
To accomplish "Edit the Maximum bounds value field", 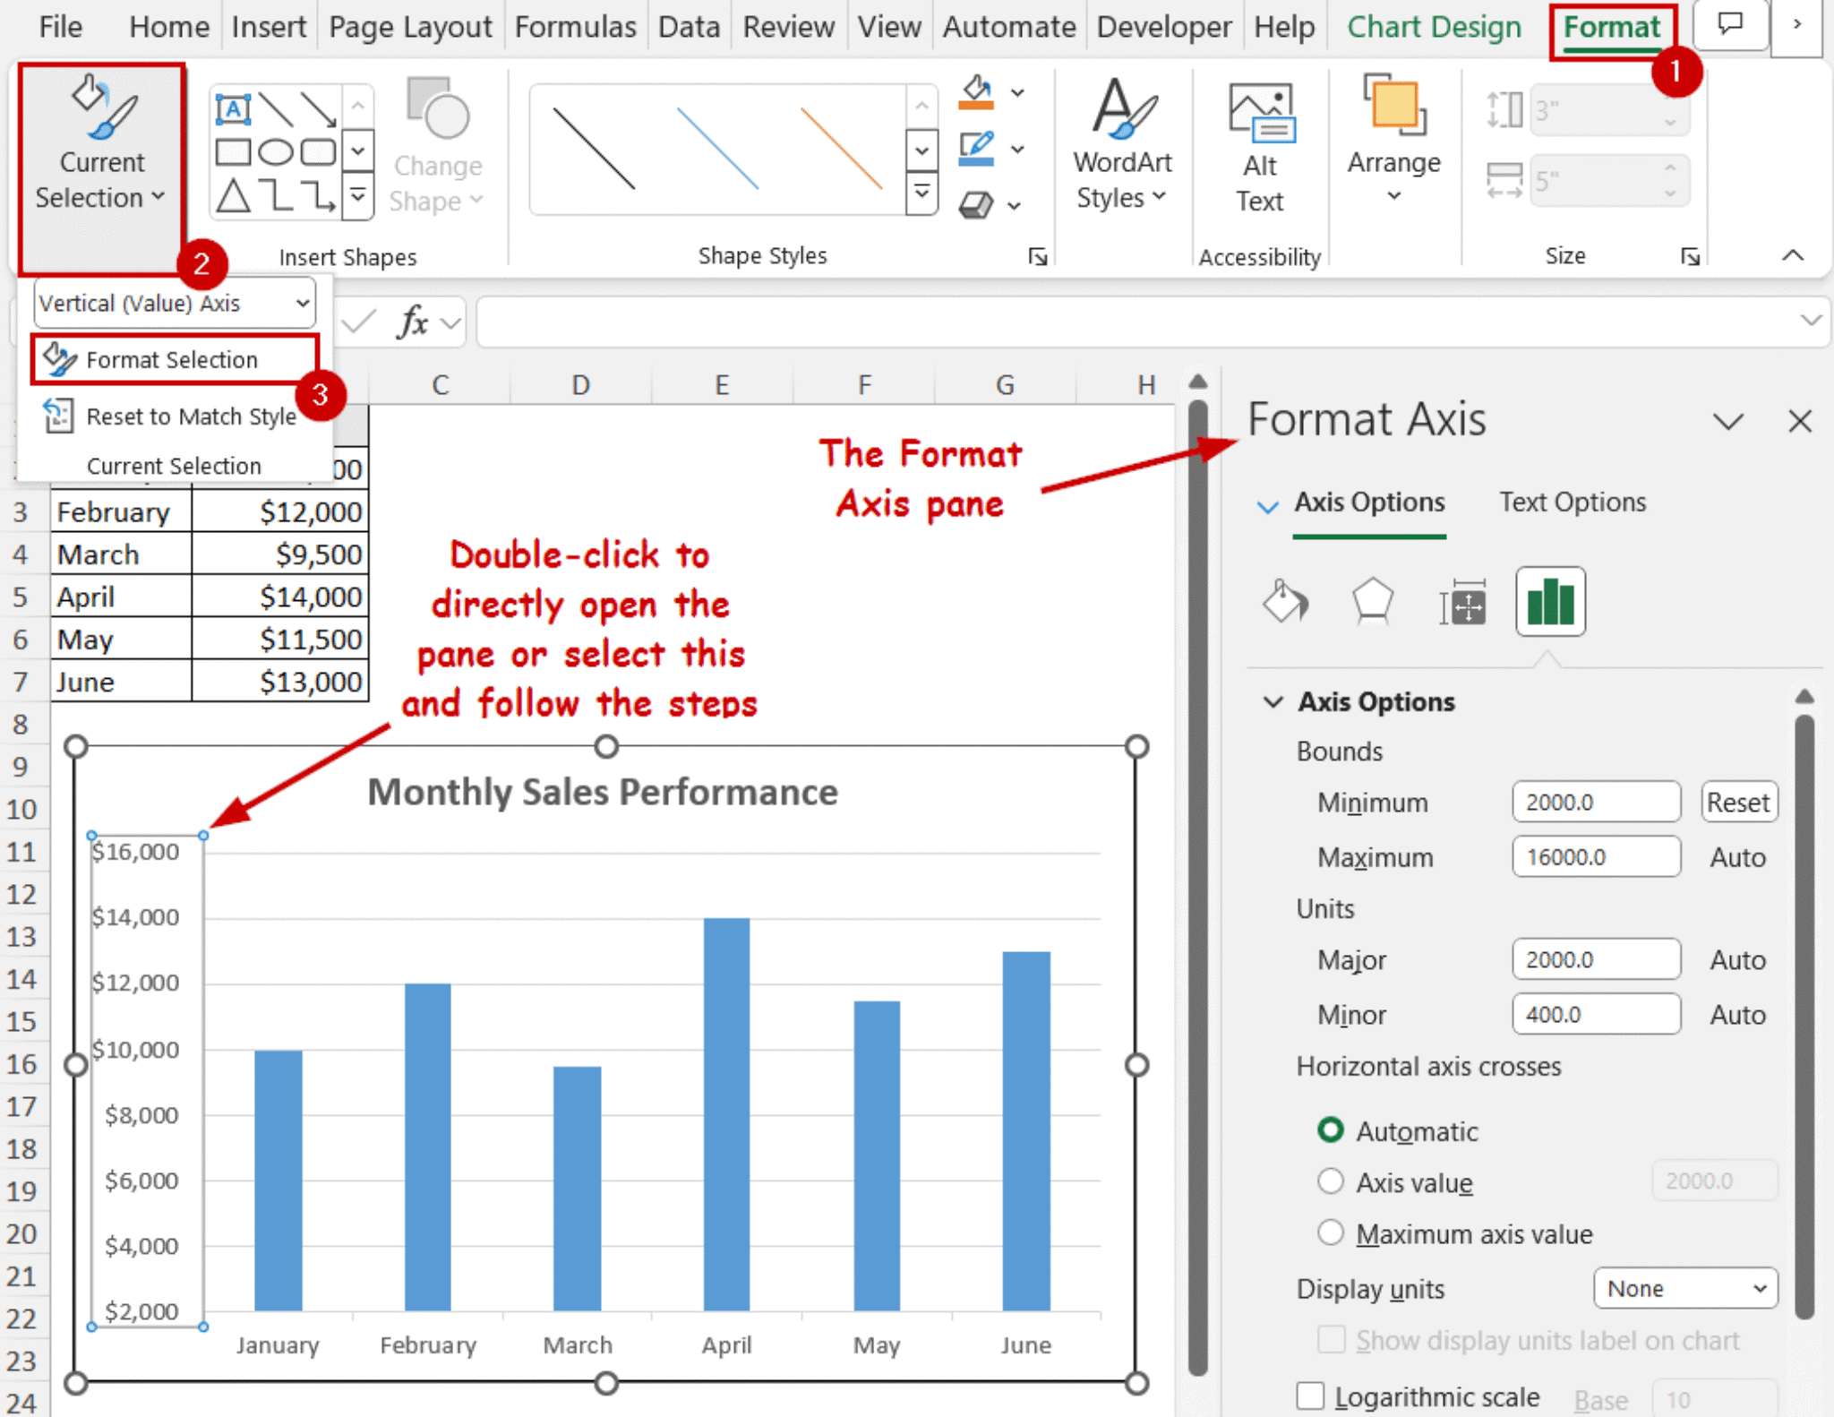I will (x=1596, y=856).
